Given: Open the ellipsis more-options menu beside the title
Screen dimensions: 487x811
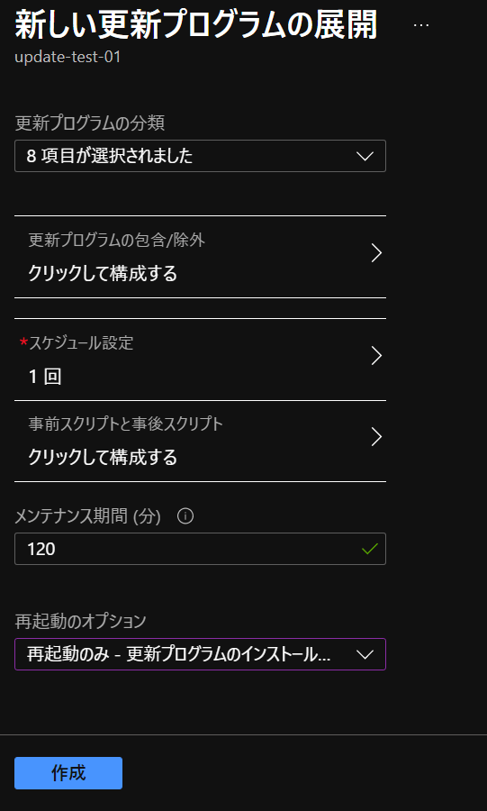Looking at the screenshot, I should [x=421, y=25].
